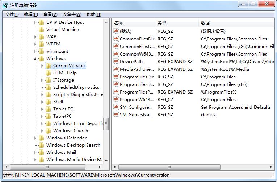Image resolution: width=277 pixels, height=182 pixels.
Task: Click the string value icon for (默认)
Action: point(116,31)
